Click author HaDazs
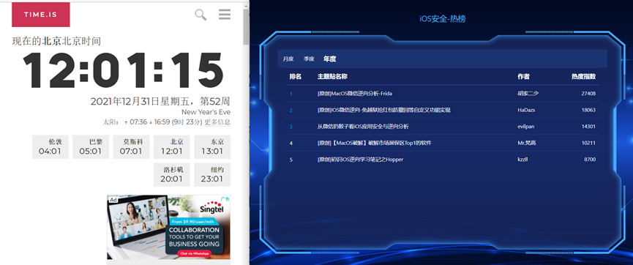Screen dimensions: 633x265 coord(526,110)
